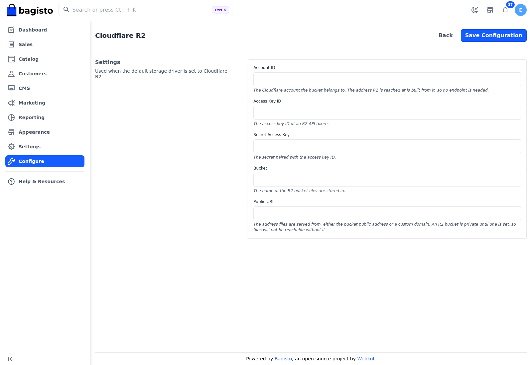Screen dimensions: 532x365
Task: Open the Sales menu item
Action: pos(45,44)
